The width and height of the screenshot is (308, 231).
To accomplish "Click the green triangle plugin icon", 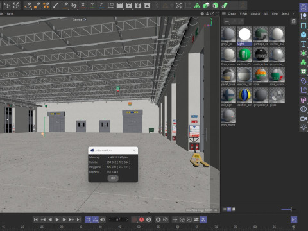I will click(x=197, y=6).
